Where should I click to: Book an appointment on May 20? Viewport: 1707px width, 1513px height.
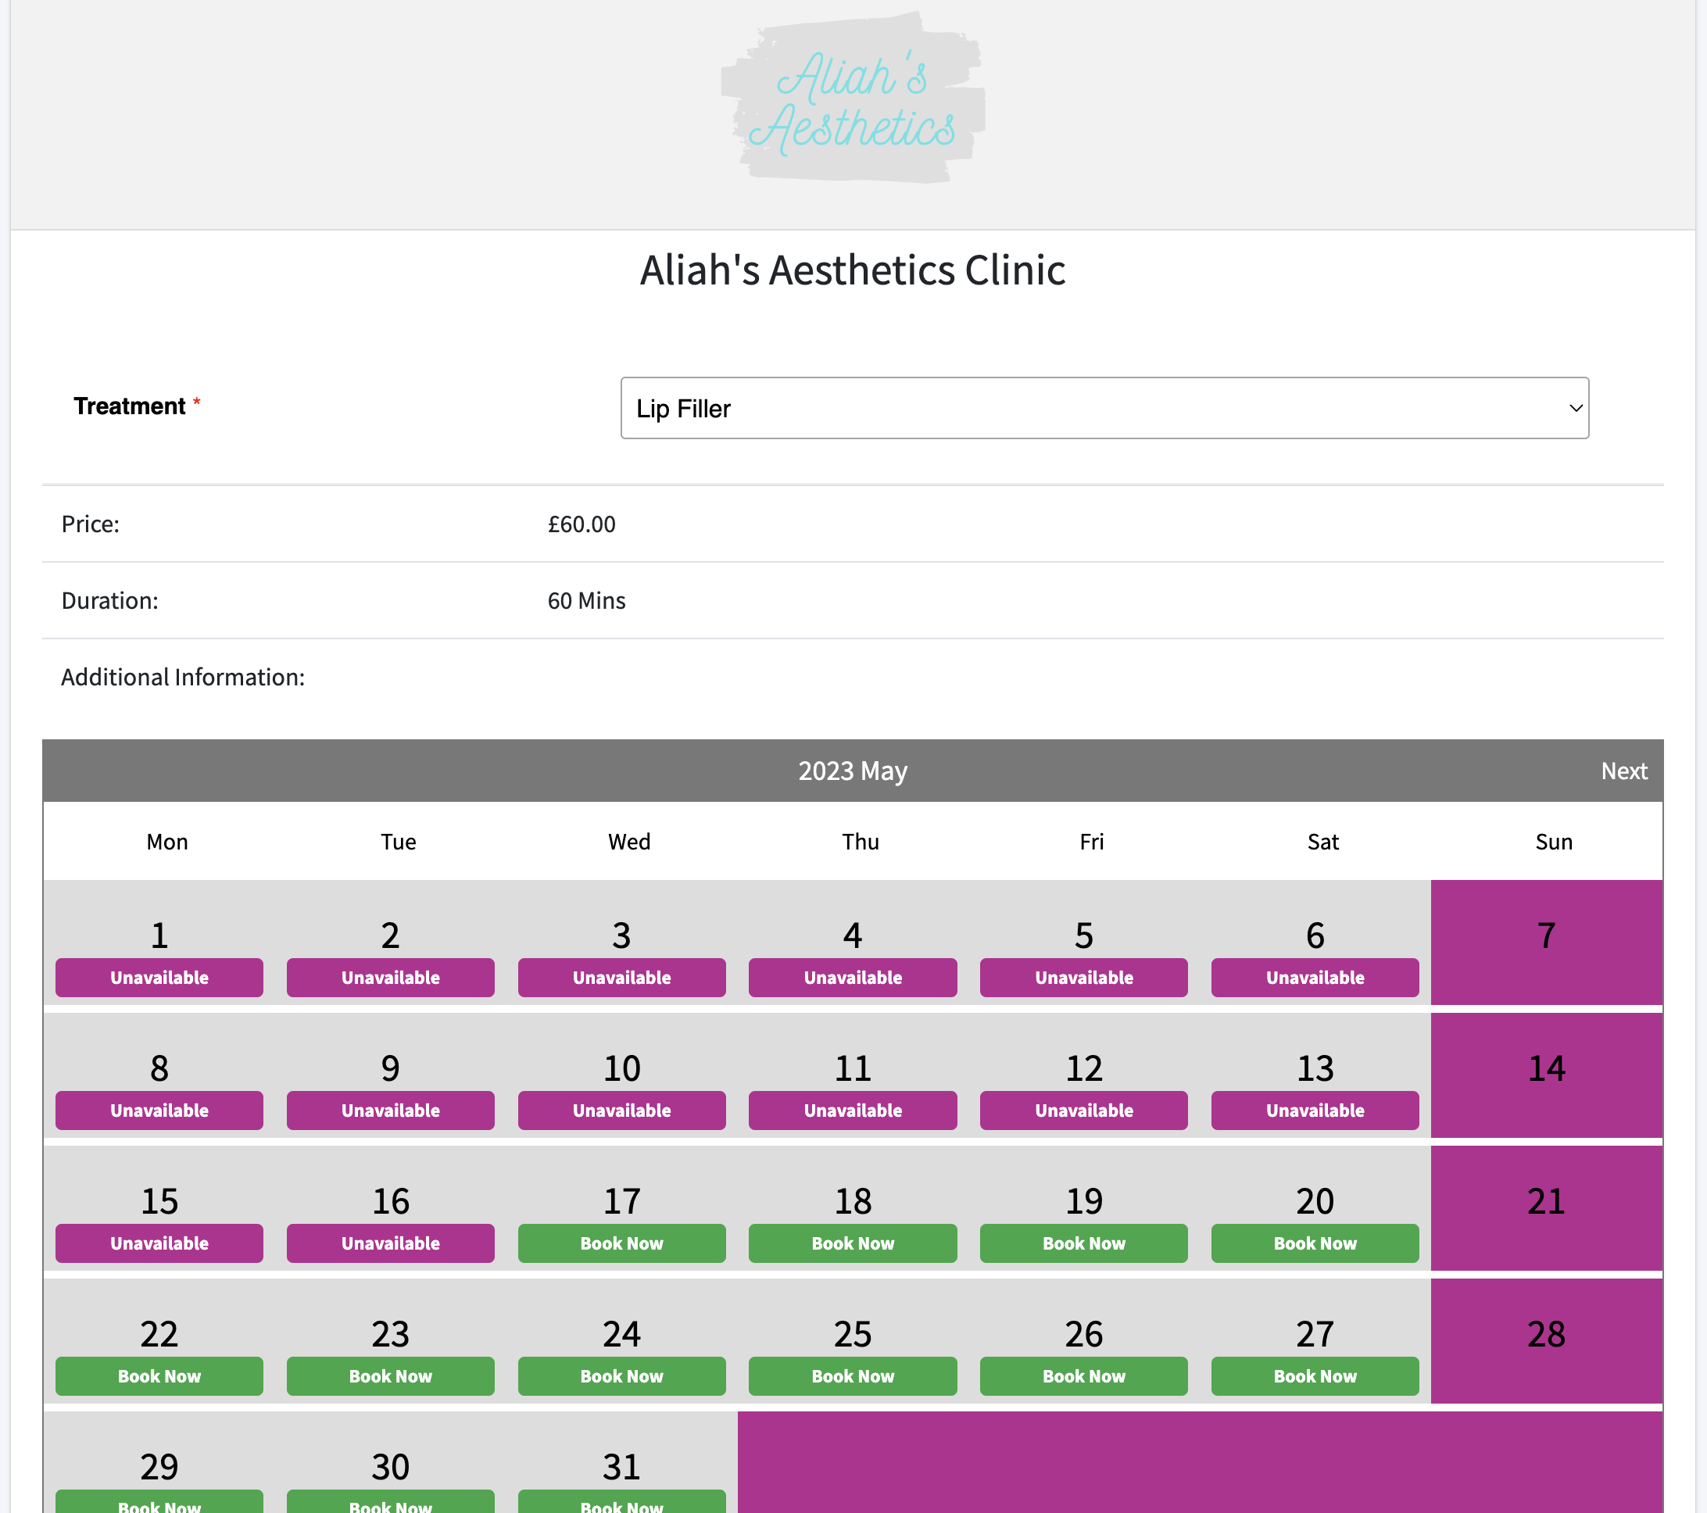pyautogui.click(x=1315, y=1243)
